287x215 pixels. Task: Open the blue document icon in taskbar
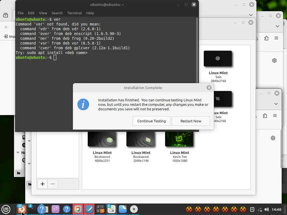pyautogui.click(x=123, y=209)
